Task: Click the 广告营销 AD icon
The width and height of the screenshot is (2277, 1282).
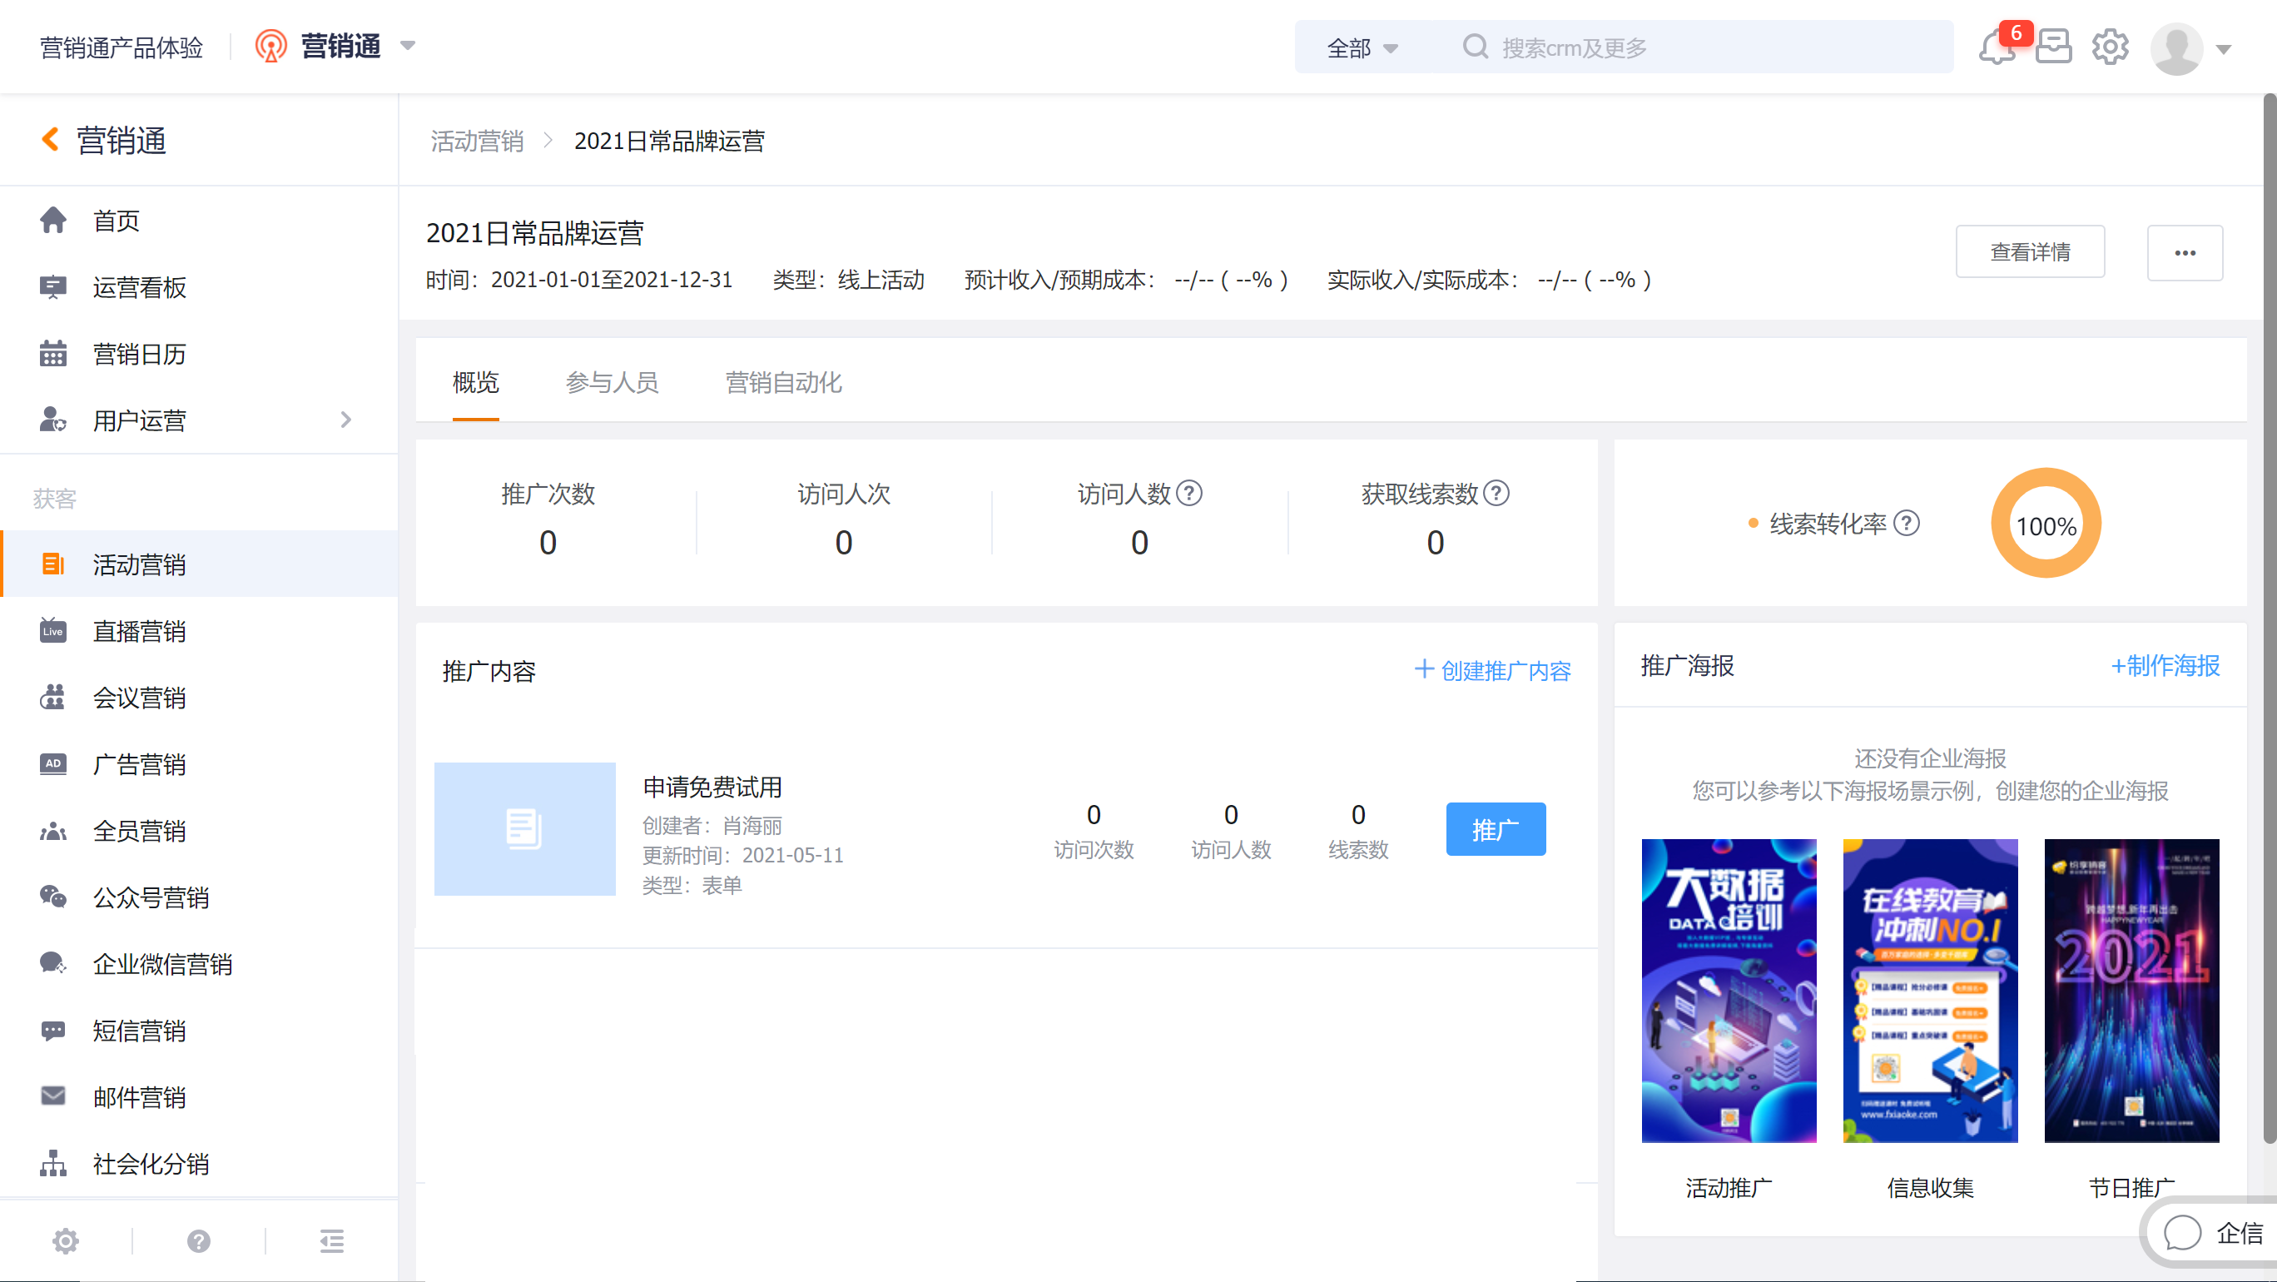Action: (53, 764)
